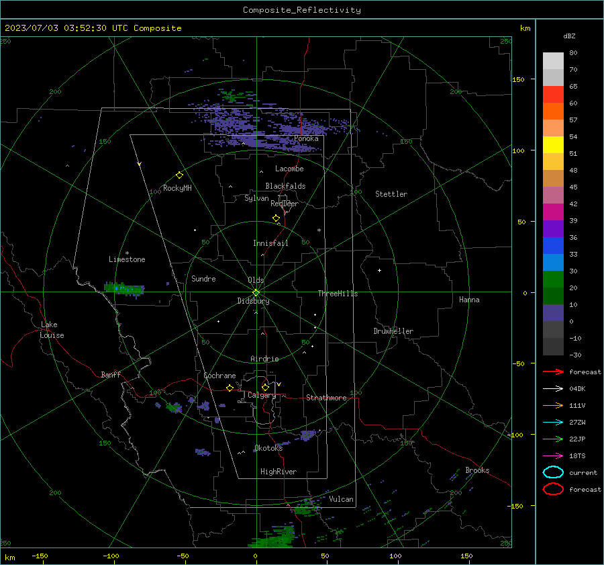Click the Drumheller town label

393,331
